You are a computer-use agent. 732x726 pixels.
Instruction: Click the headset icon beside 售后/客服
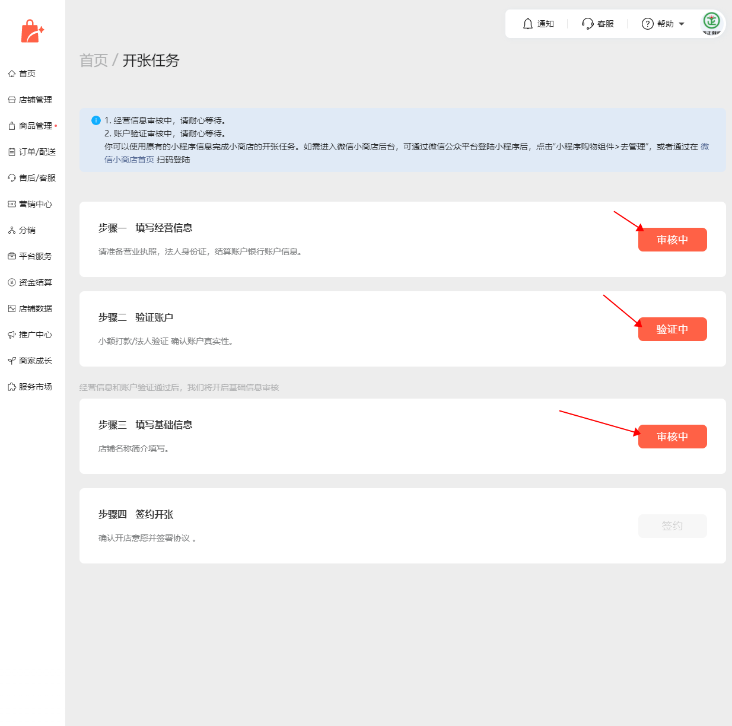[x=12, y=178]
